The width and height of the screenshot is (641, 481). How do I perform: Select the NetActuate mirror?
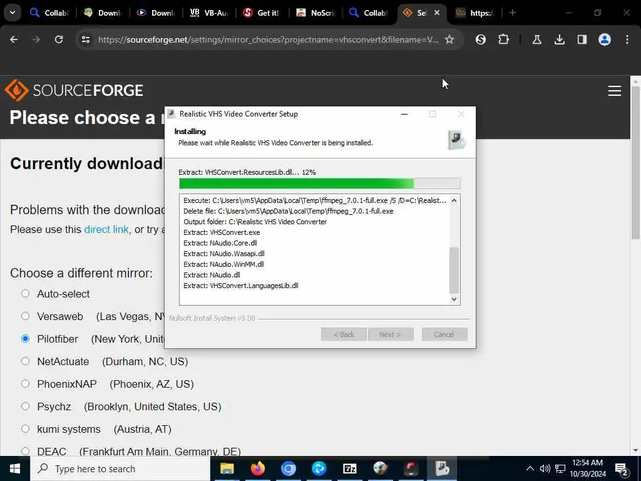point(25,361)
